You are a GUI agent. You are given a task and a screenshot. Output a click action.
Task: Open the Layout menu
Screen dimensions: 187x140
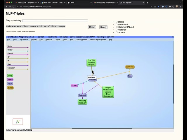(57, 40)
